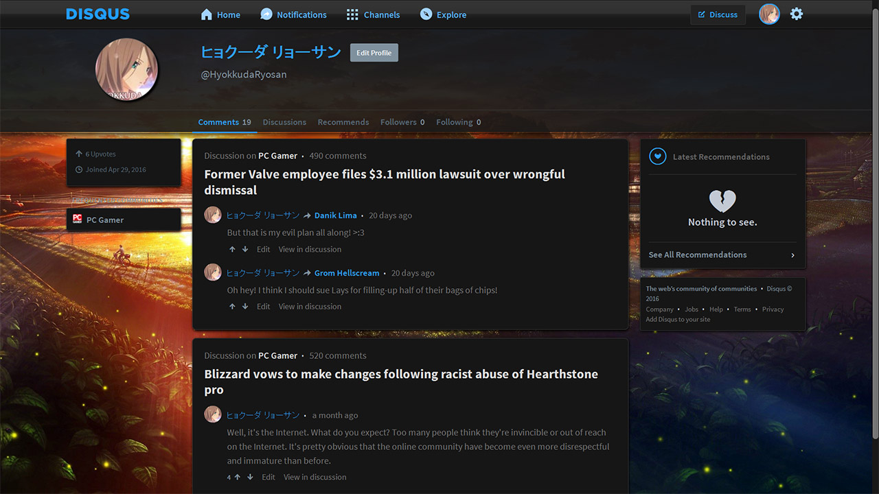The width and height of the screenshot is (879, 494).
Task: Upvote the Lays chips comment
Action: (232, 307)
